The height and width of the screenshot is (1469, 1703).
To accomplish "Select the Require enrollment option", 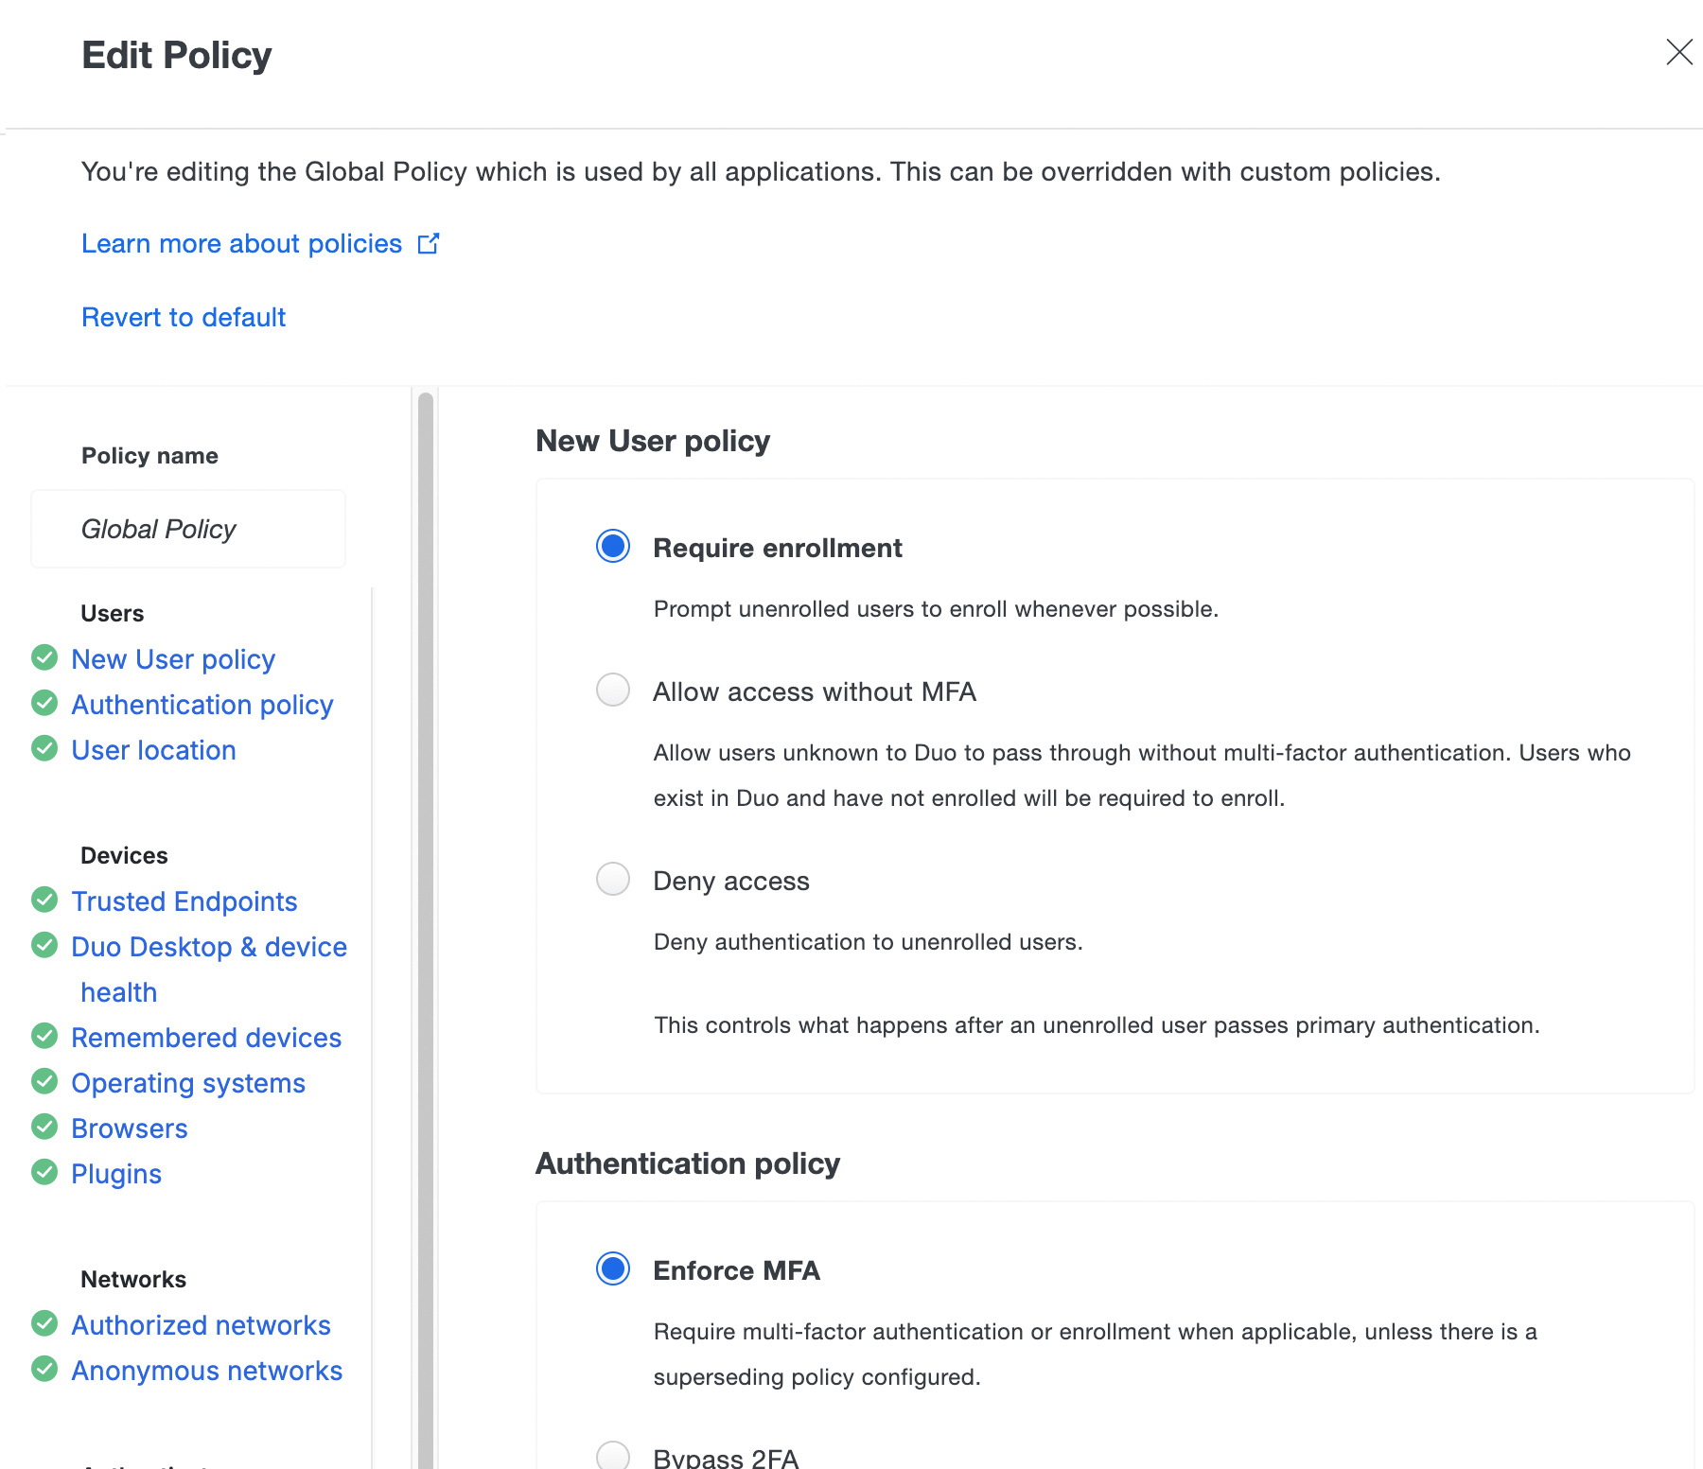I will click(613, 546).
